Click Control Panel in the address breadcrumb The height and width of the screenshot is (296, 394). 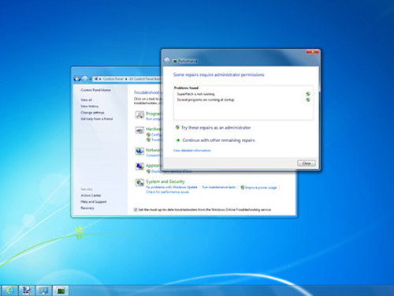113,79
